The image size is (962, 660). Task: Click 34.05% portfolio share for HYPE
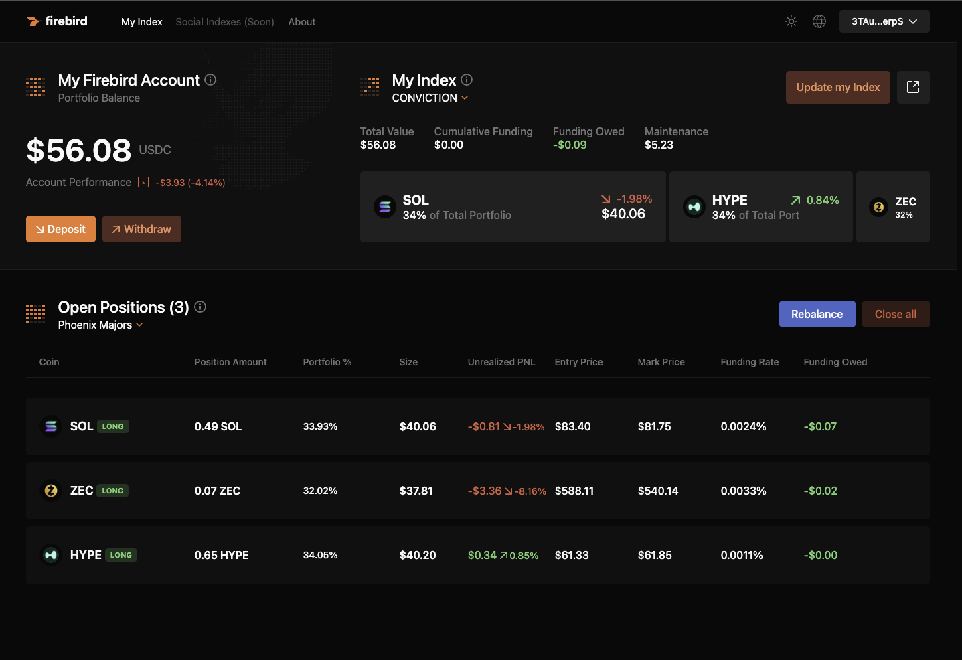coord(320,555)
